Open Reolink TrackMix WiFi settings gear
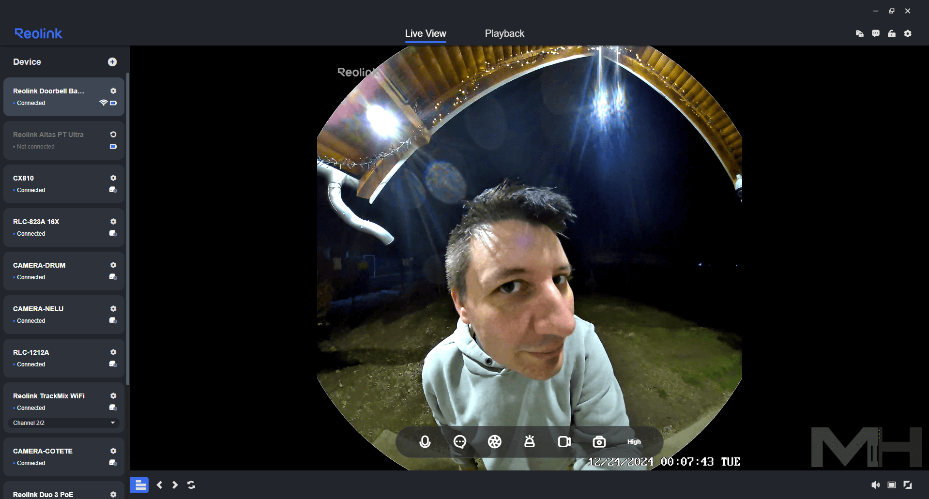Image resolution: width=929 pixels, height=499 pixels. coord(113,396)
